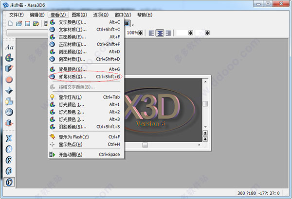
Task: Click the Open file folder icon
Action: click(19, 23)
